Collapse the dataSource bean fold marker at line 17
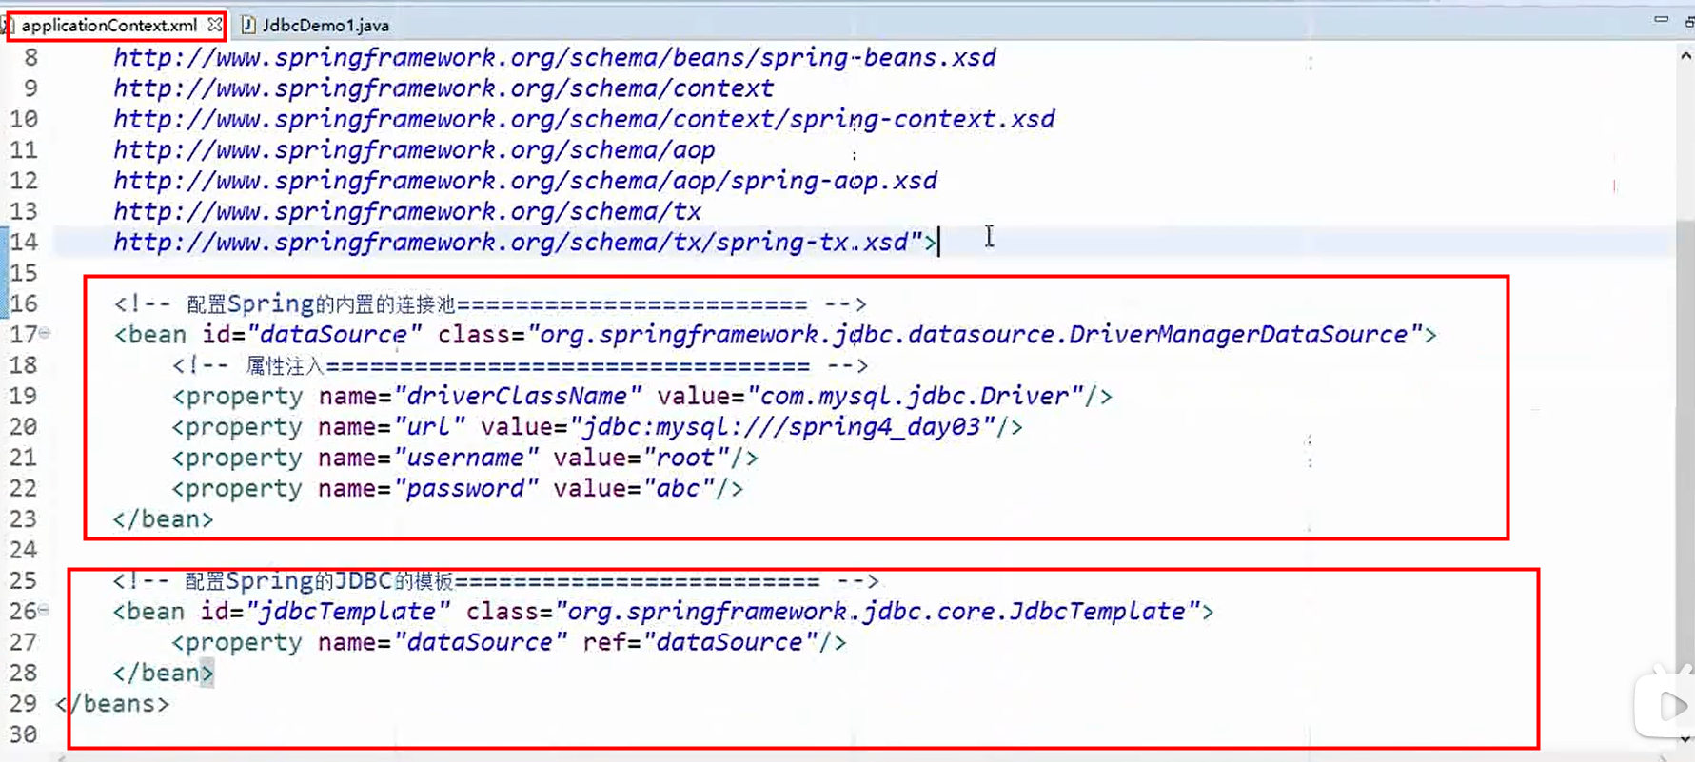Image resolution: width=1695 pixels, height=762 pixels. [44, 333]
